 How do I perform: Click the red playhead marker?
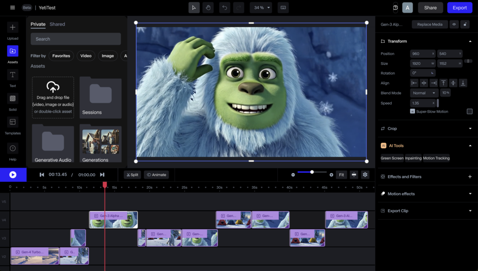pyautogui.click(x=105, y=185)
